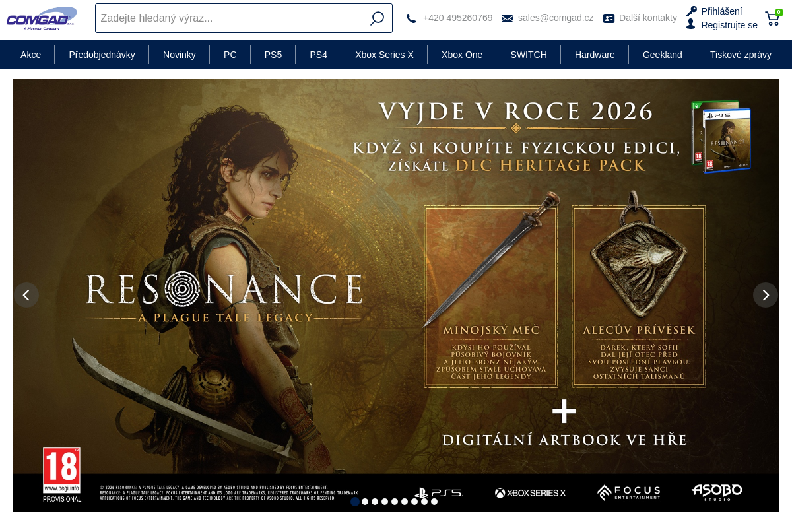Open the Xbox Series X menu
The height and width of the screenshot is (528, 792).
click(x=384, y=55)
